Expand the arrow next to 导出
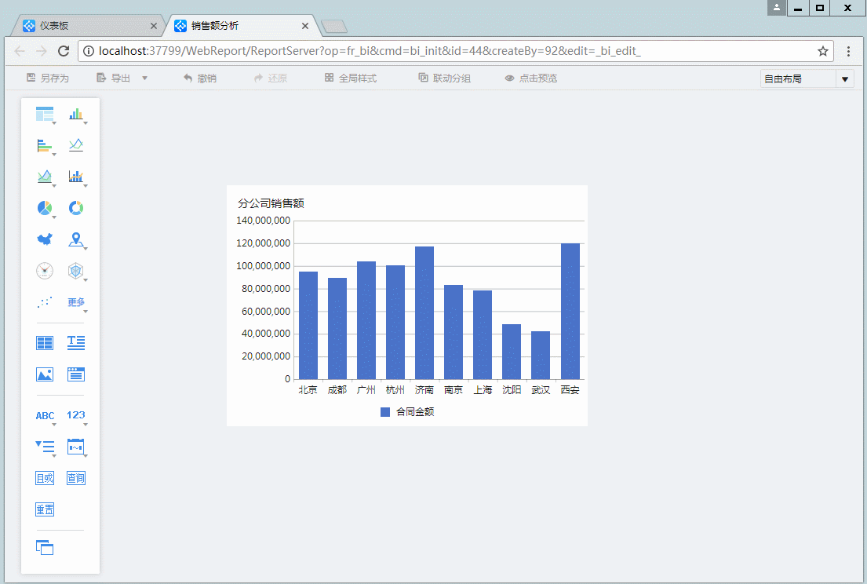The height and width of the screenshot is (584, 867). 145,78
